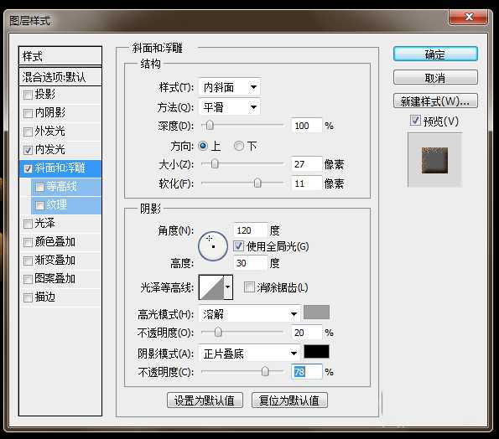Click the 软化 soften slider handle

tap(257, 183)
